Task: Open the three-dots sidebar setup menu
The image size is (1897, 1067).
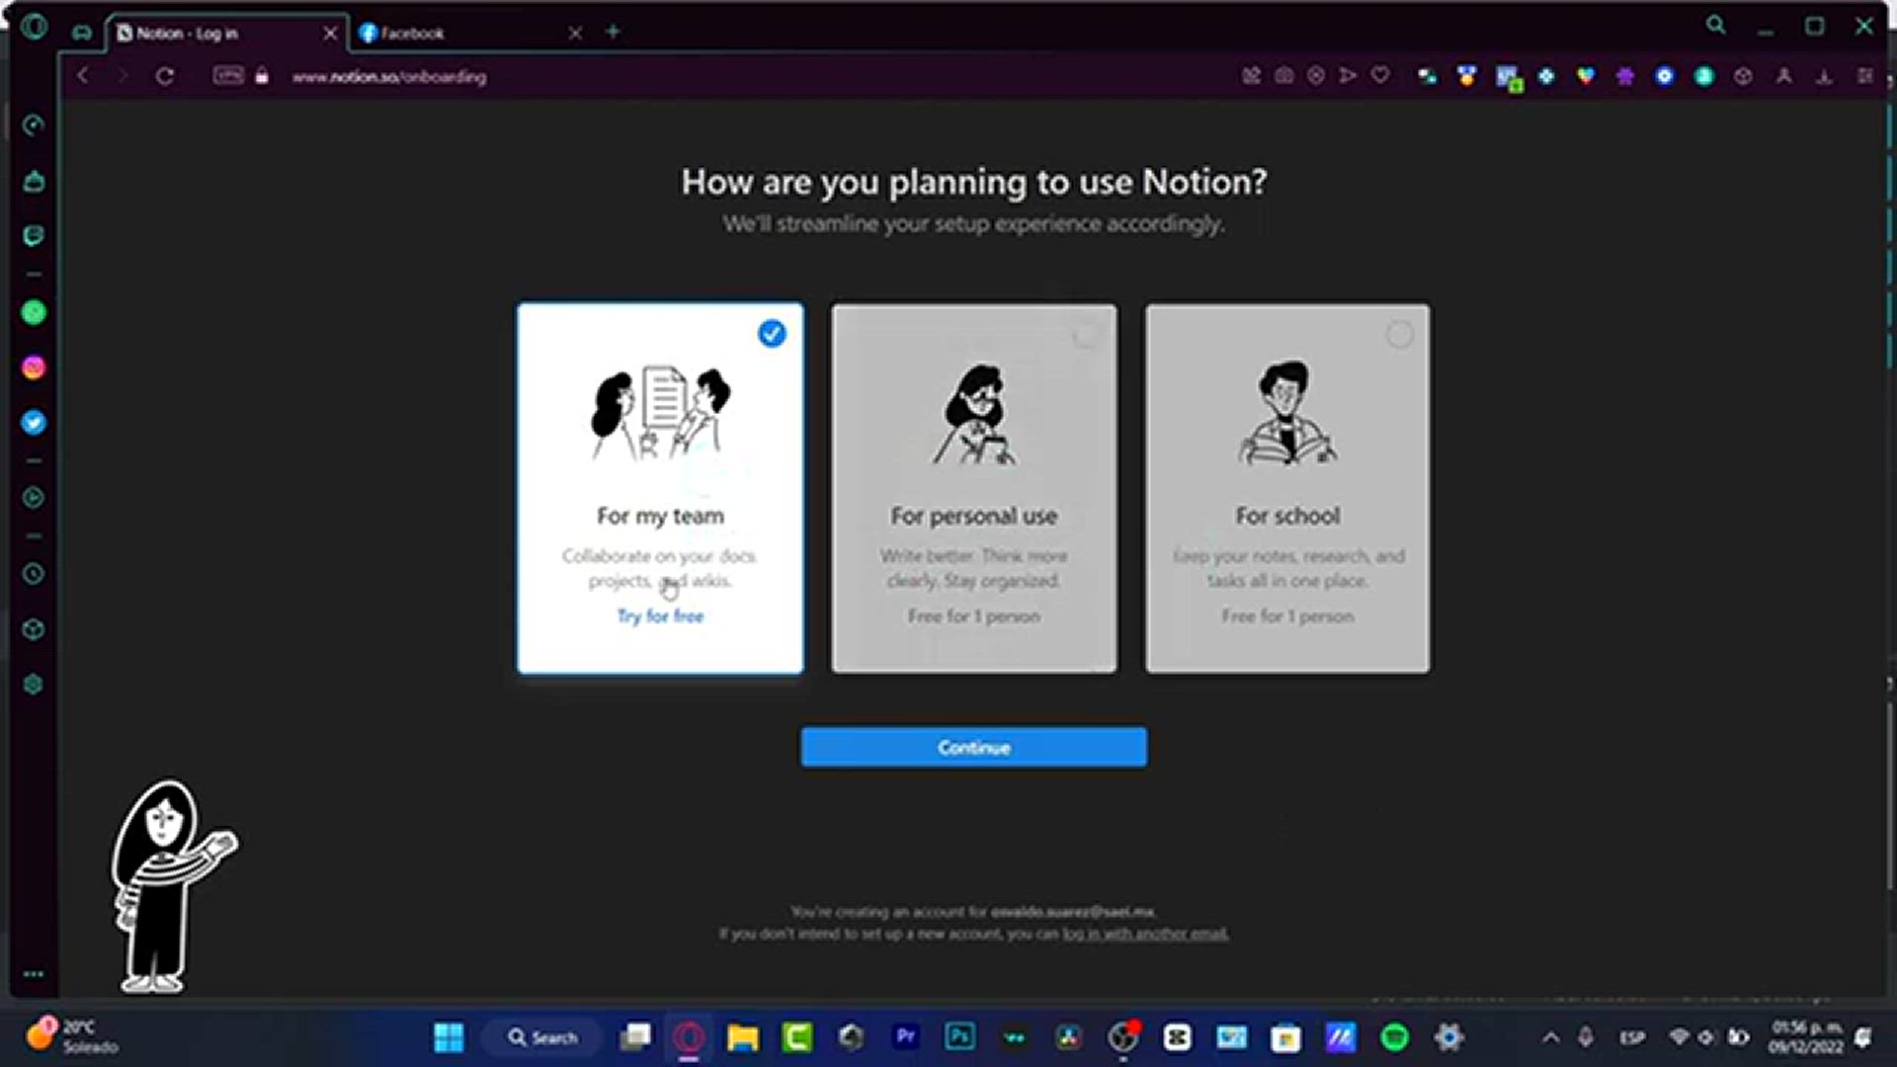Action: 34,974
